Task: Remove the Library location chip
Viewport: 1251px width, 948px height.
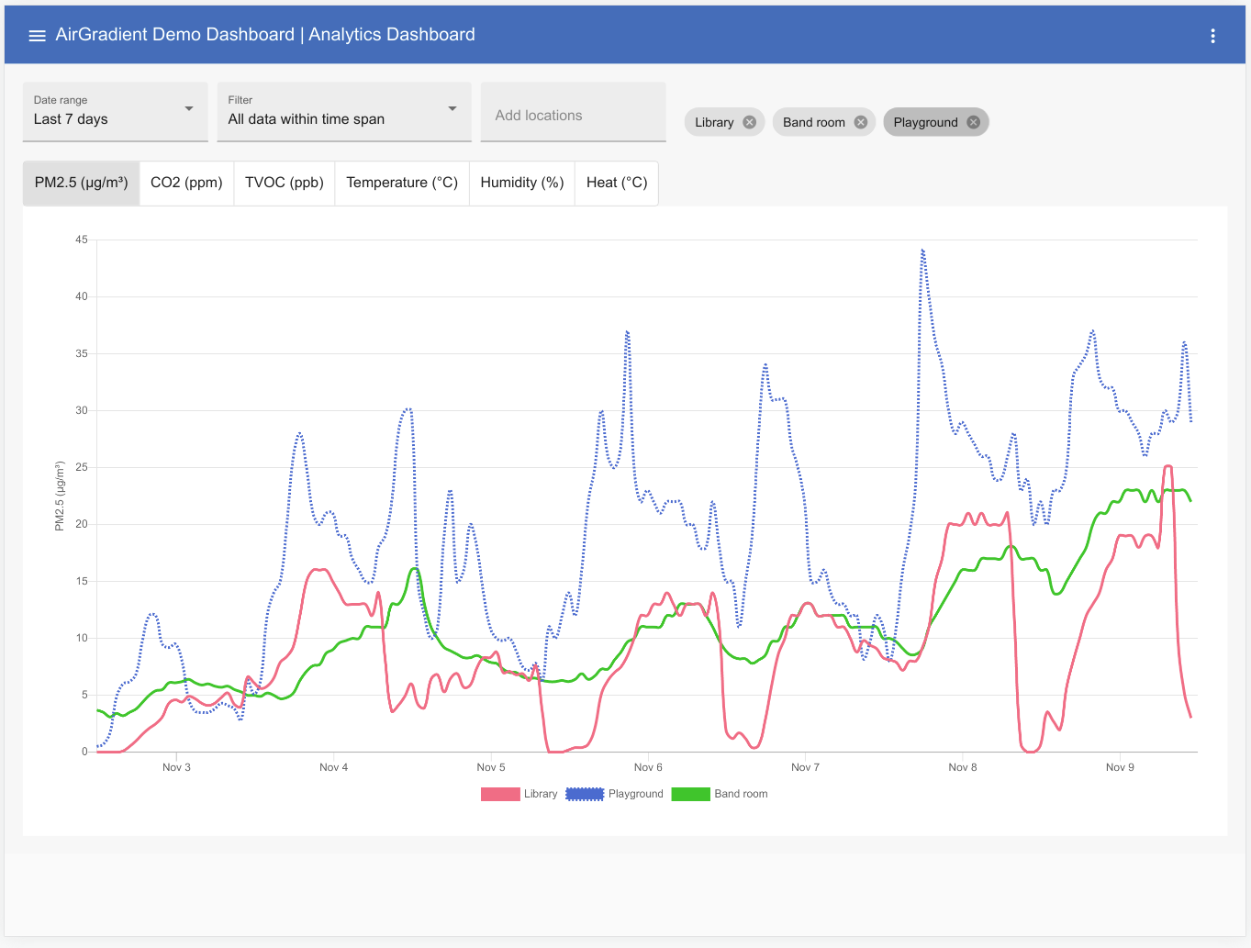Action: coord(750,122)
